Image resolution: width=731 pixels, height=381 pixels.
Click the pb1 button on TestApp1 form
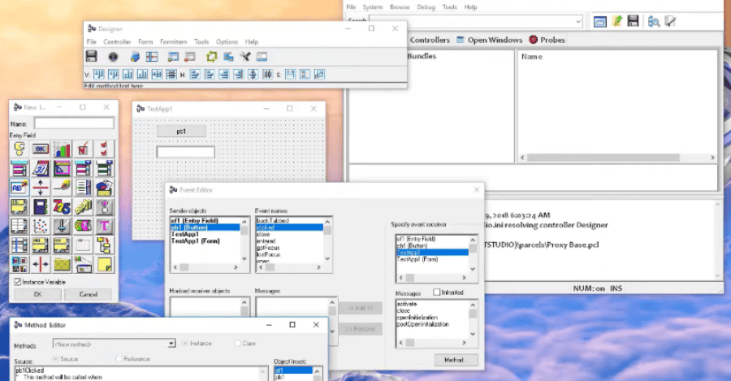click(x=181, y=132)
